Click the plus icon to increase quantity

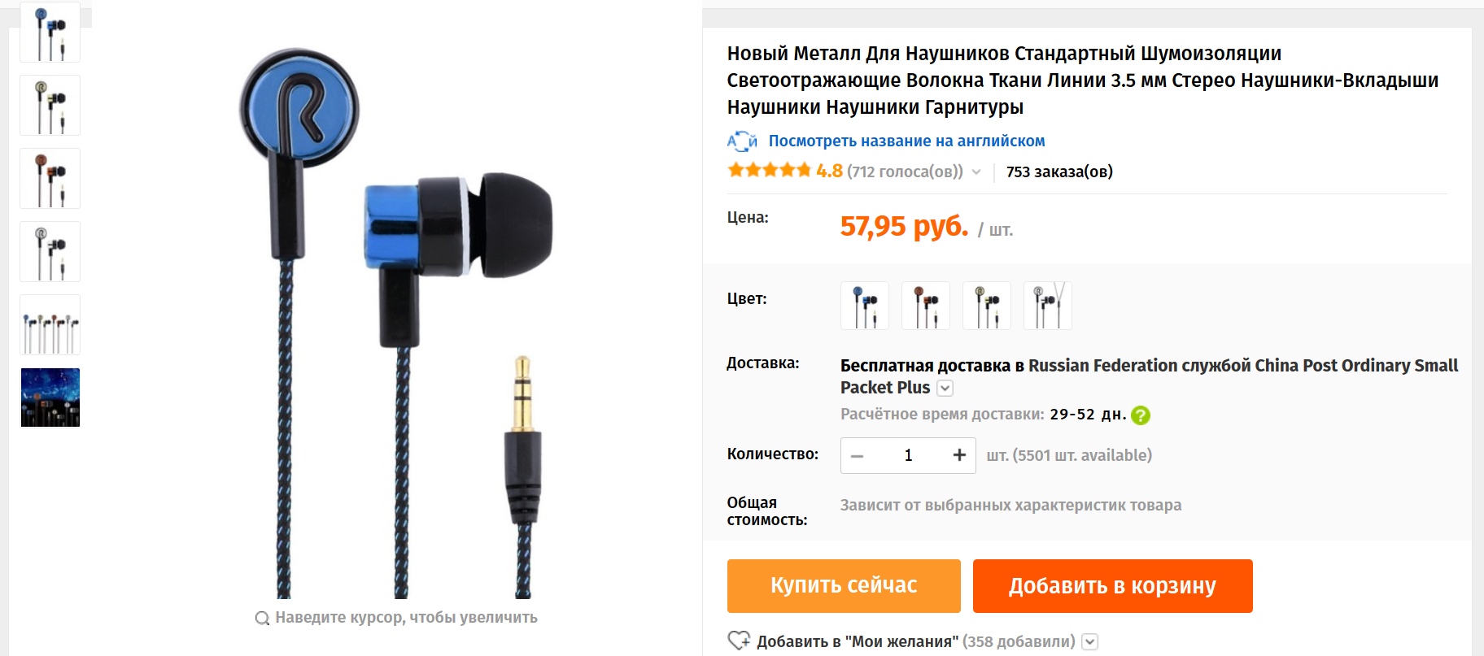(x=959, y=455)
